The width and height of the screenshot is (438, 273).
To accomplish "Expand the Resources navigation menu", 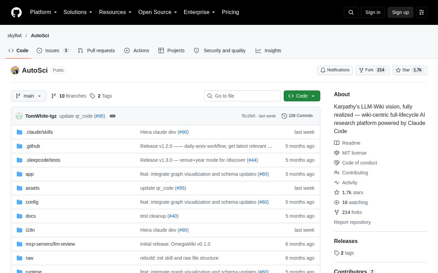I will (x=115, y=12).
